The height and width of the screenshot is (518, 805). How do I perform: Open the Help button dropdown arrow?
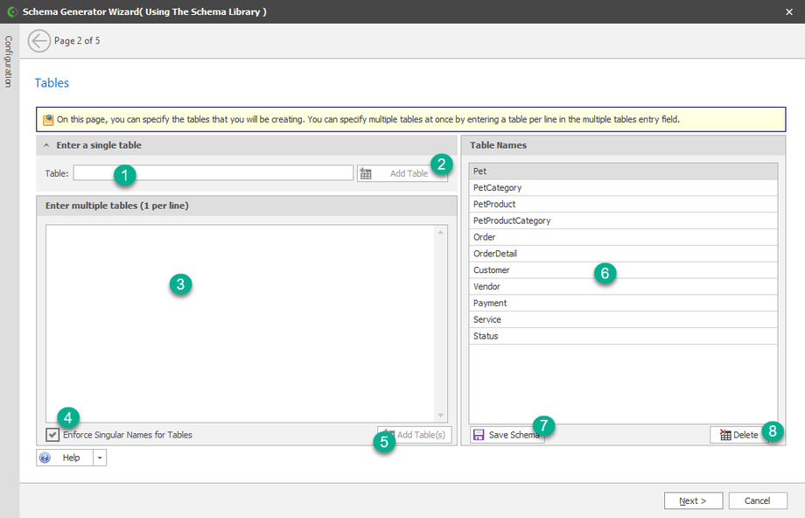point(99,458)
